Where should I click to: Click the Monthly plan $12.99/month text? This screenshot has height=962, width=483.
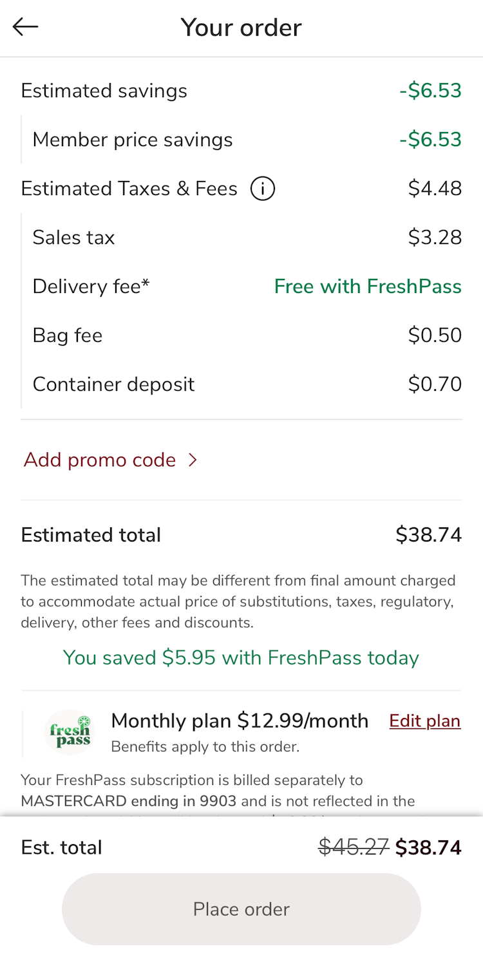240,721
